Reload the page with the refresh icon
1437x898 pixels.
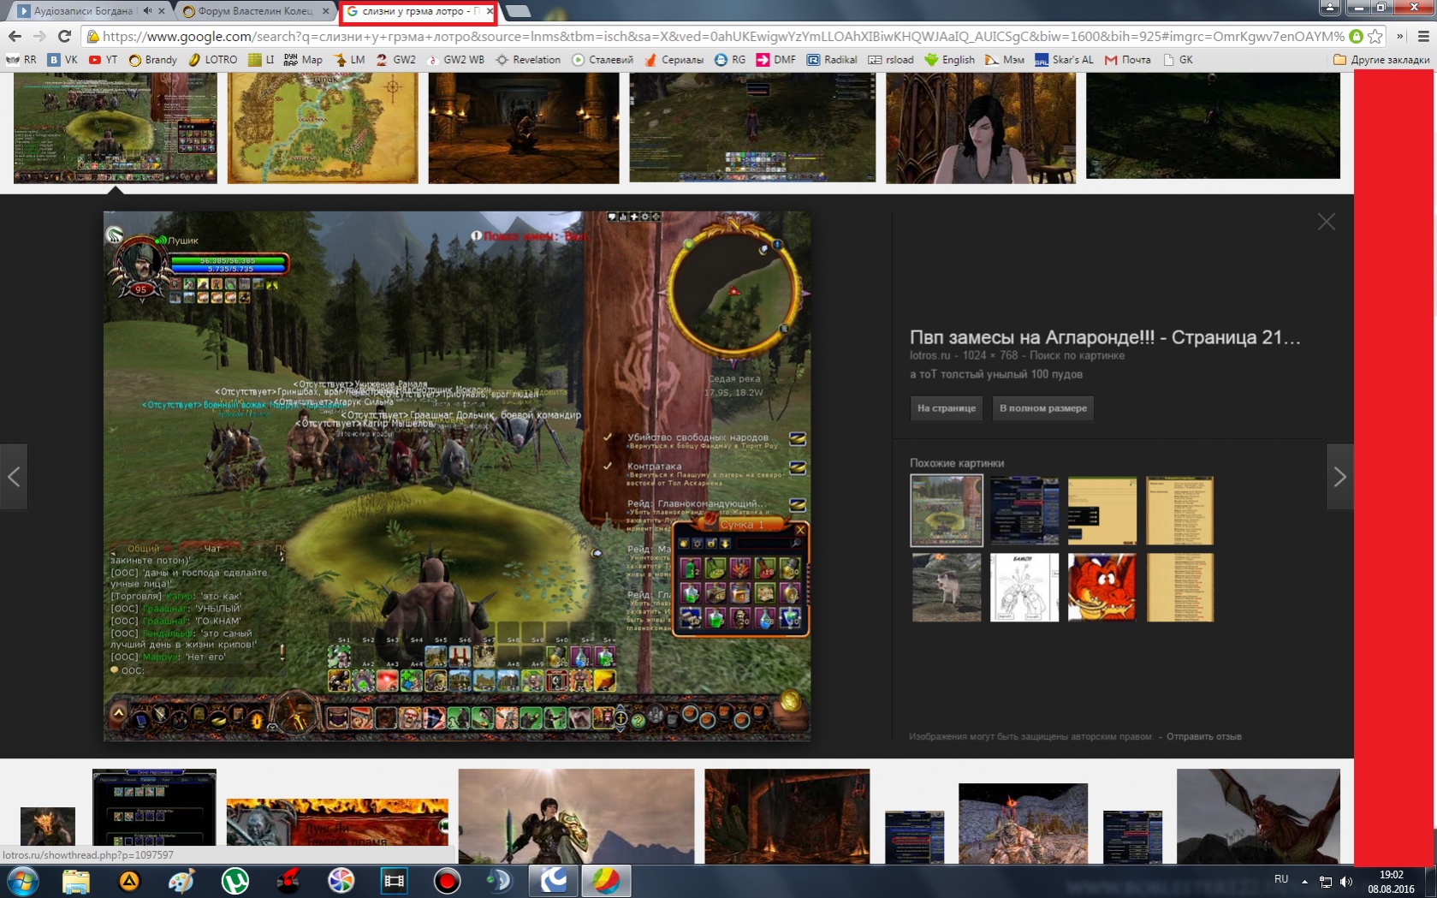coord(64,36)
